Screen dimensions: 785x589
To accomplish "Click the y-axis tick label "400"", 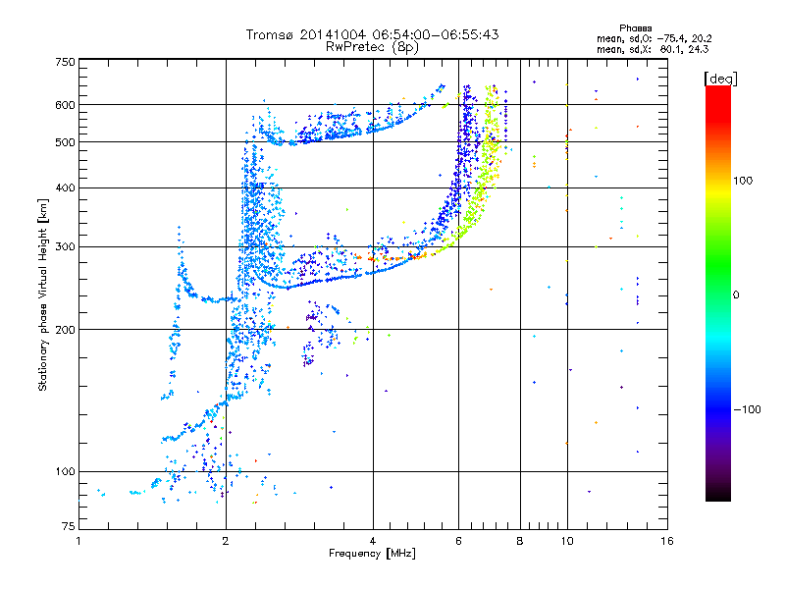I will [x=65, y=187].
